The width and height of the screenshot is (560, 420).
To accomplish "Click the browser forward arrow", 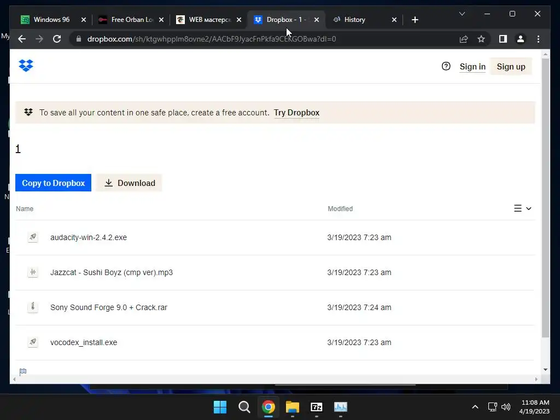I will pos(39,39).
